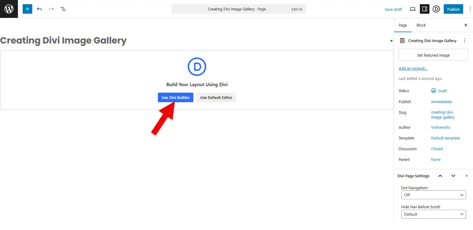Open the page preview device icon

[413, 9]
